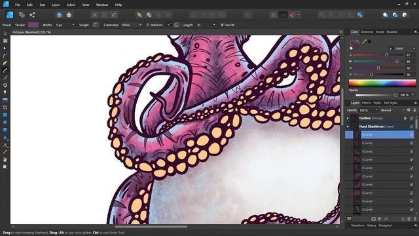The image size is (419, 236).
Task: Select the Zoom tool
Action: (x=5, y=167)
